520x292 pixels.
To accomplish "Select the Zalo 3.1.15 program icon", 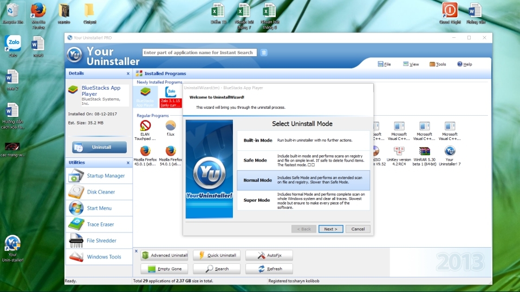I will [x=171, y=97].
